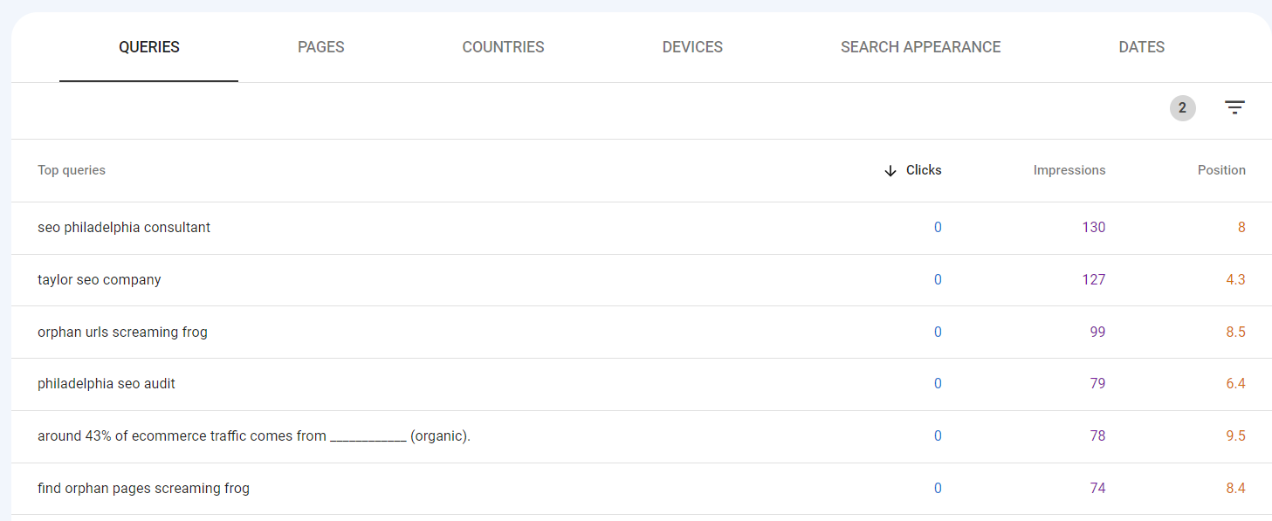Click position value 4.3
Viewport: 1272px width, 521px height.
[1235, 279]
